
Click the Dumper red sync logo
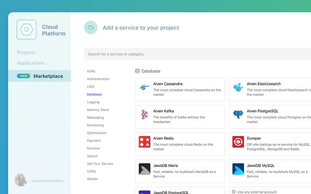[x=238, y=142]
